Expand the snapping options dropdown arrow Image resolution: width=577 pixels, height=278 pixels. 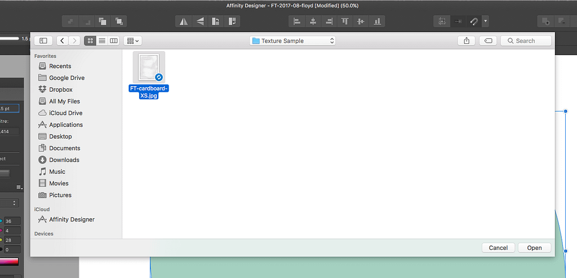point(486,21)
